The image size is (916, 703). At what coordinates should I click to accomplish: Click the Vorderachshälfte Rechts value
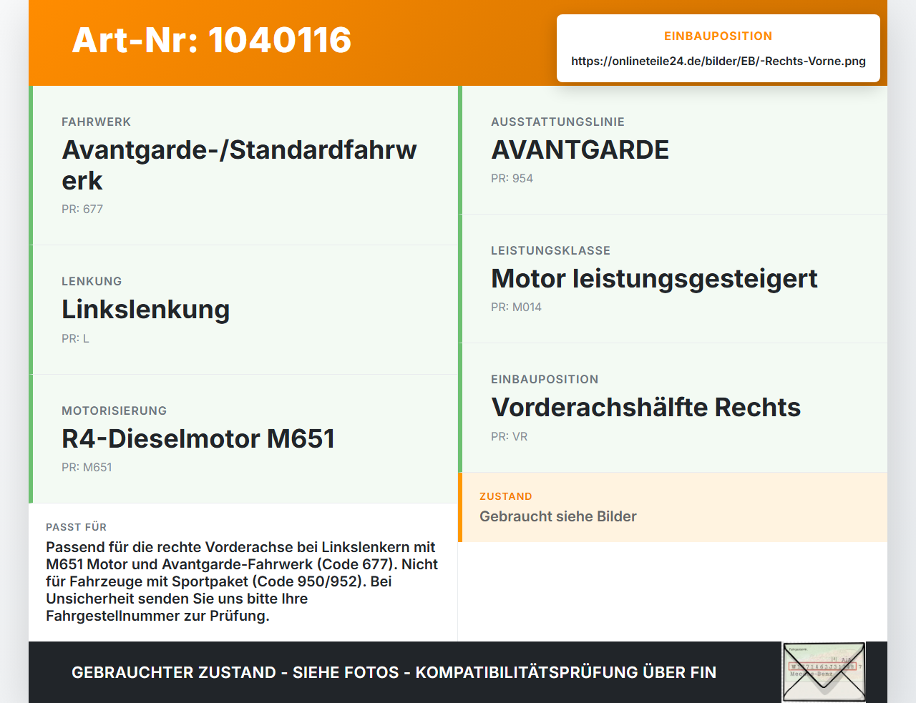click(645, 407)
